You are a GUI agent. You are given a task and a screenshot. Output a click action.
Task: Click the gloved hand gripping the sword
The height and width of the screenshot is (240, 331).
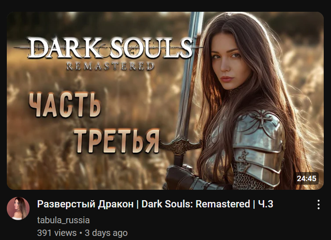coord(181,177)
